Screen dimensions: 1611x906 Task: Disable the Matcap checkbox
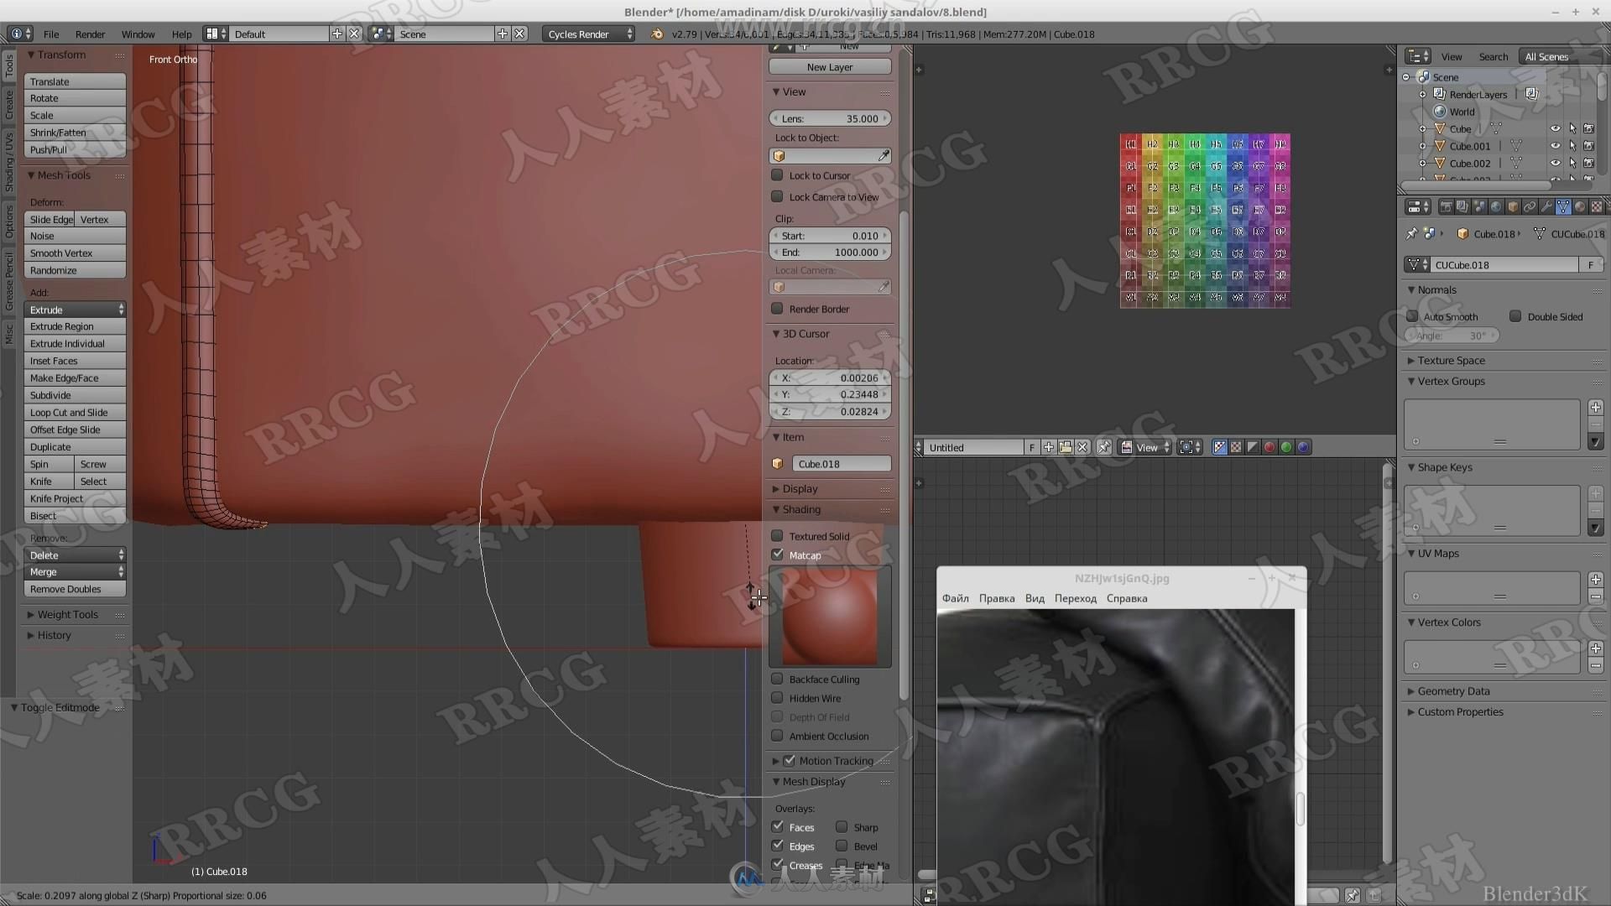pos(777,555)
